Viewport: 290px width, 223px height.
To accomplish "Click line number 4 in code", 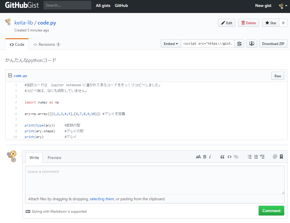I will pyautogui.click(x=16, y=102).
